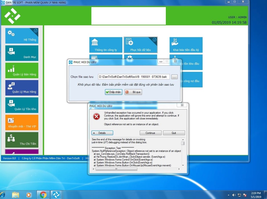The width and height of the screenshot is (267, 199).
Task: Click the down arrow of details scrollbar
Action: (183, 165)
